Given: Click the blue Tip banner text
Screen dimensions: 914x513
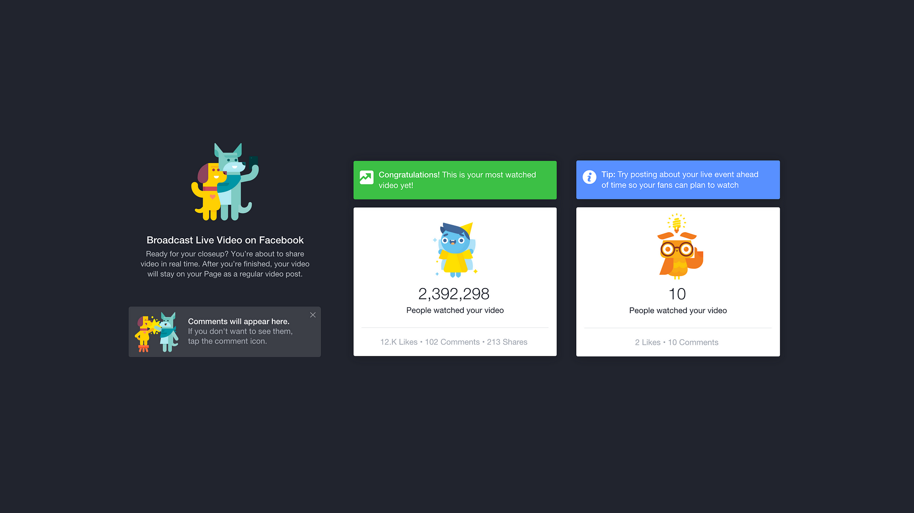Looking at the screenshot, I should 680,180.
